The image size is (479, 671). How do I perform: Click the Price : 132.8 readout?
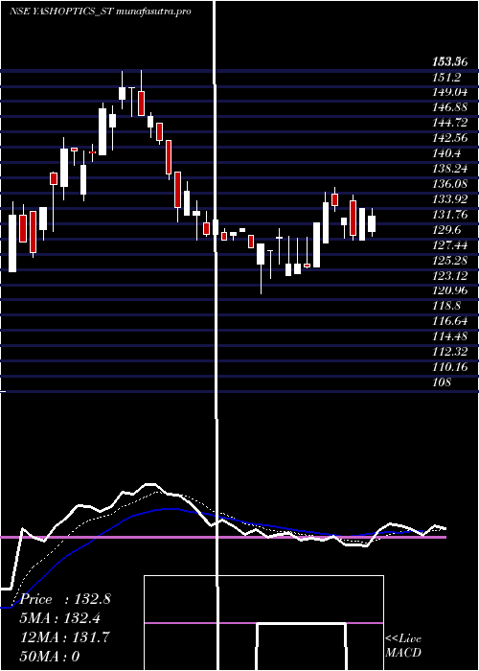click(x=66, y=599)
